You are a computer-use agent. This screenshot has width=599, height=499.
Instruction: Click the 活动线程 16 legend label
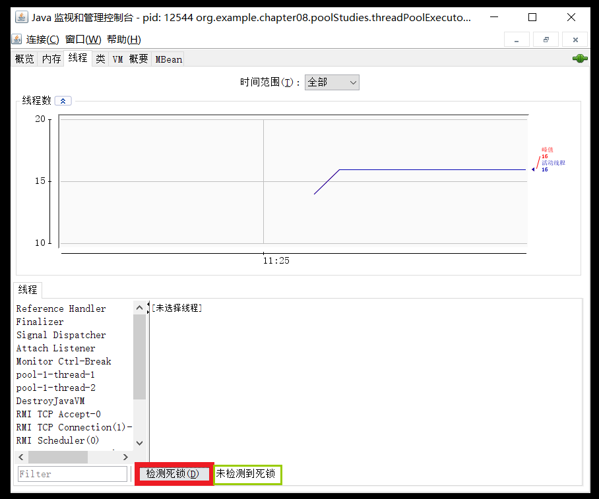tap(553, 166)
